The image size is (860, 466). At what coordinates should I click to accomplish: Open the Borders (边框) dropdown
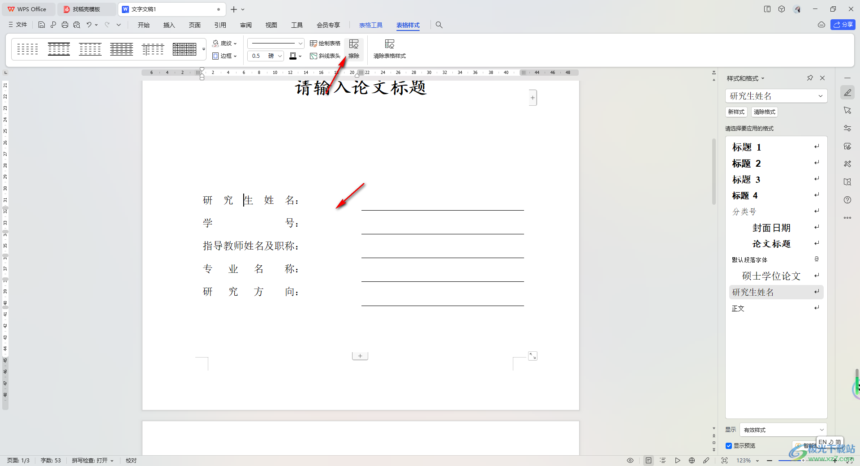pyautogui.click(x=224, y=56)
